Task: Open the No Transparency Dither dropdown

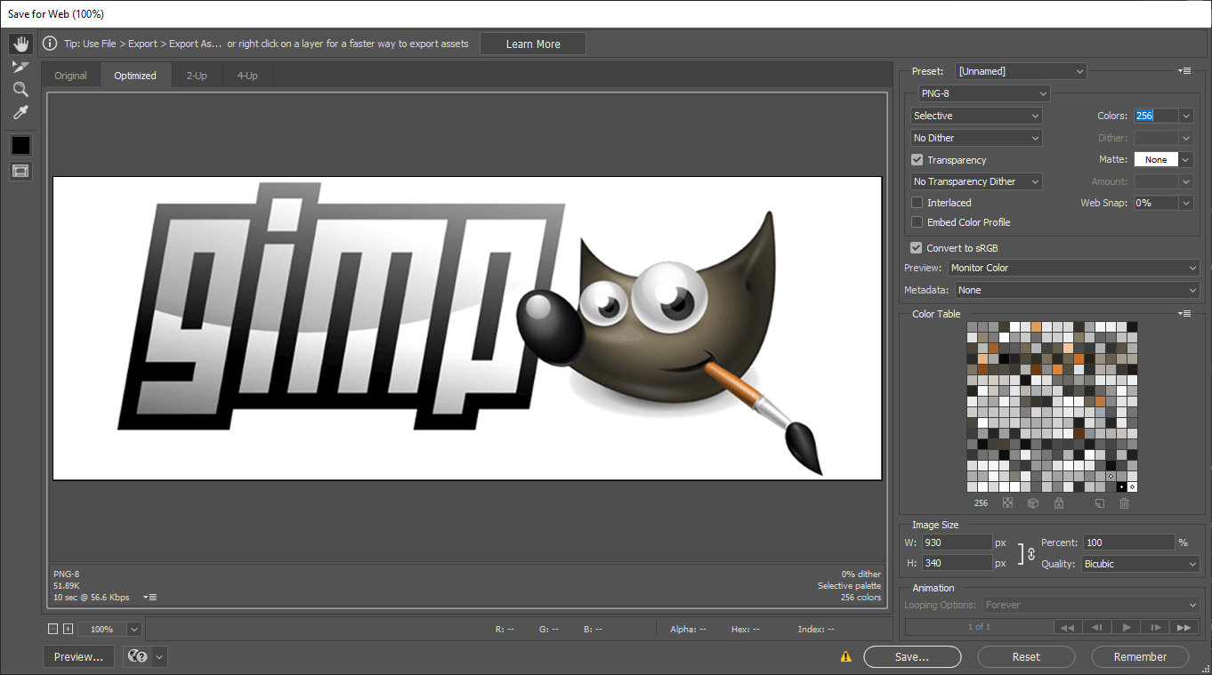Action: click(976, 181)
